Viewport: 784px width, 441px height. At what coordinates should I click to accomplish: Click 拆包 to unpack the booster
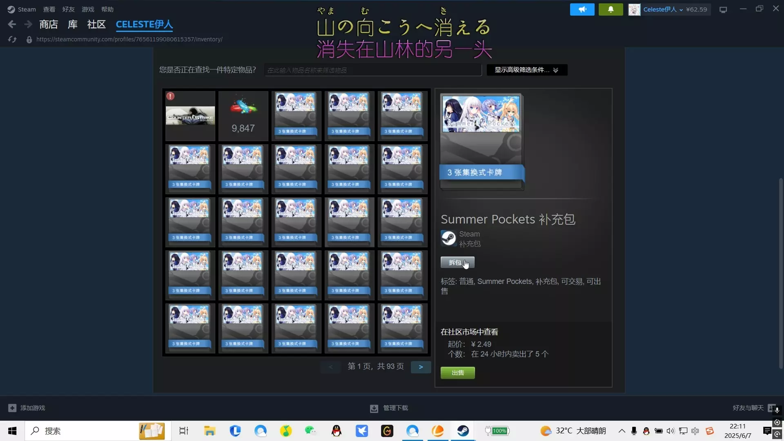(x=457, y=263)
